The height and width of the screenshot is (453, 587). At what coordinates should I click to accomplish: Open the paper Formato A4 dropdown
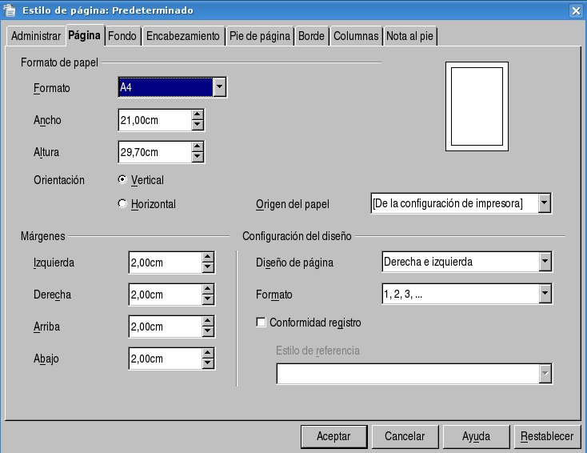click(x=220, y=87)
